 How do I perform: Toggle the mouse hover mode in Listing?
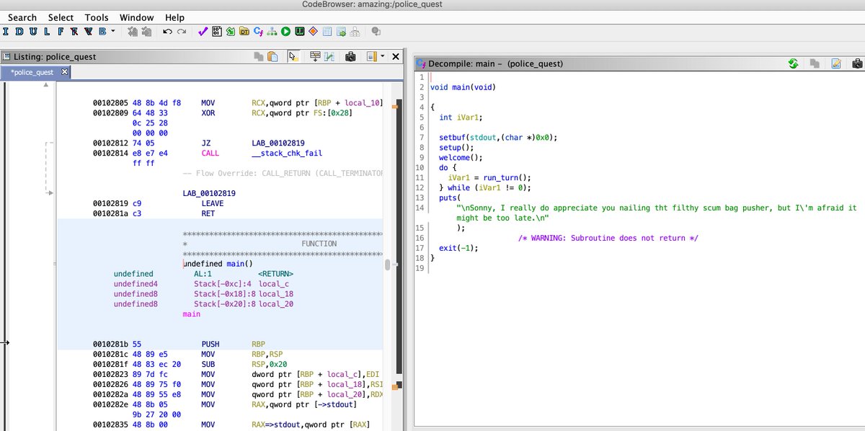[x=293, y=56]
